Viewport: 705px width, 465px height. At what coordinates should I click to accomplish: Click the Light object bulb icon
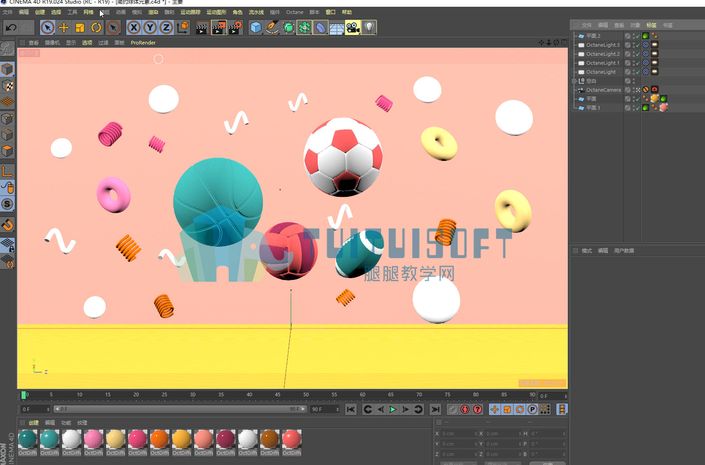[x=369, y=28]
